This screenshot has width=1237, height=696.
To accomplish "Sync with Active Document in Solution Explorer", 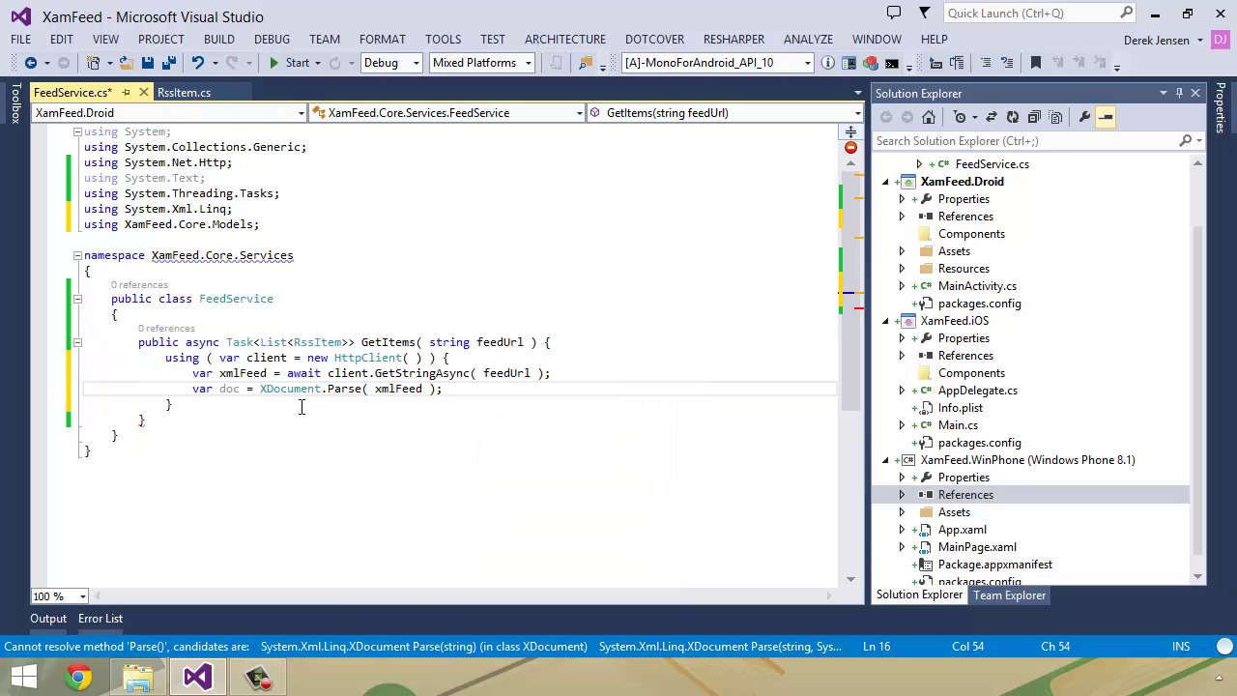I will coord(991,117).
